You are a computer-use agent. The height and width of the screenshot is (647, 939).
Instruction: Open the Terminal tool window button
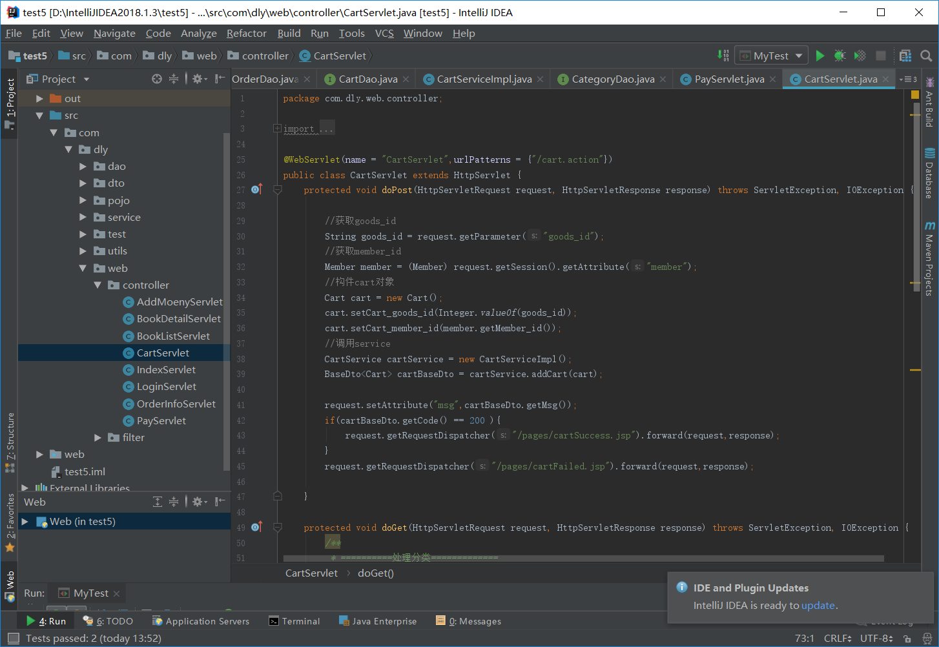pos(294,621)
